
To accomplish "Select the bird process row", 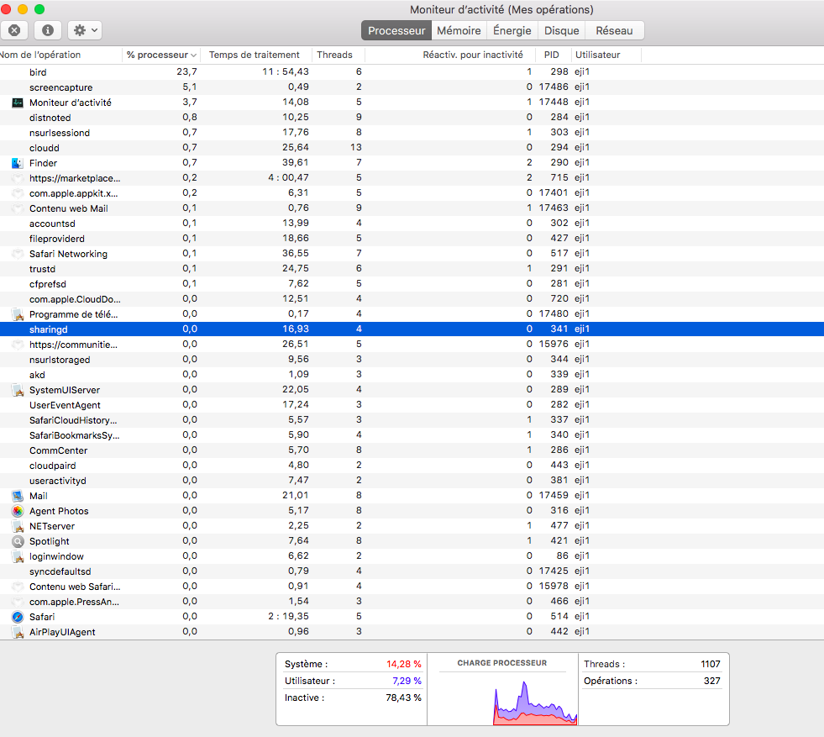I will [412, 72].
